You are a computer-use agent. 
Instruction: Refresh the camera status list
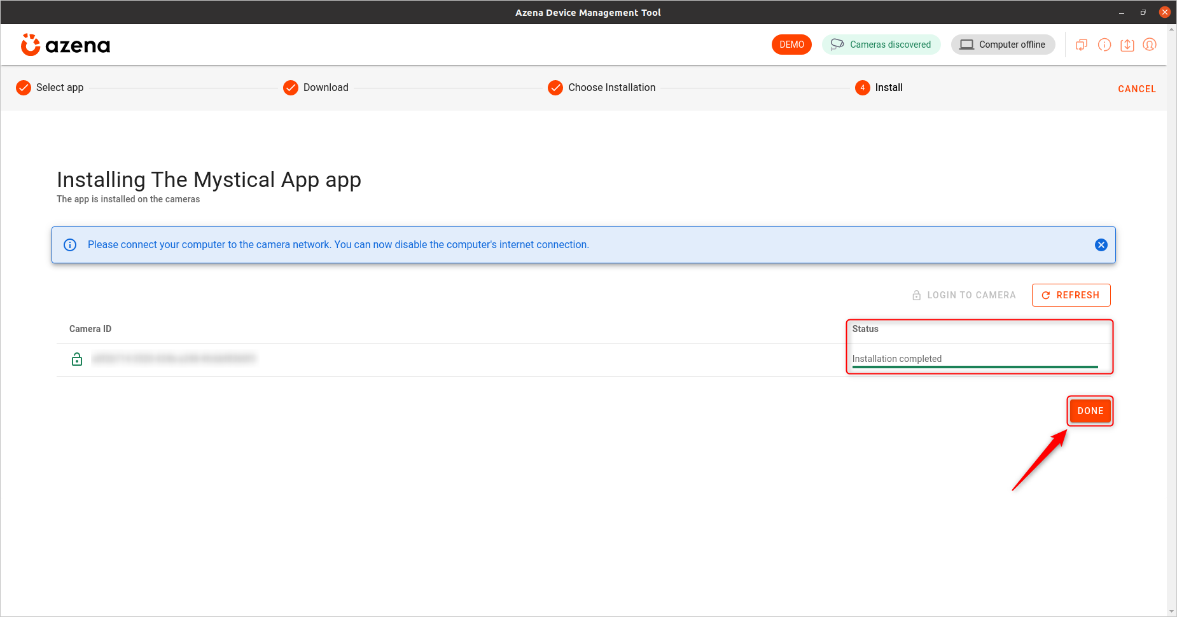click(1071, 295)
